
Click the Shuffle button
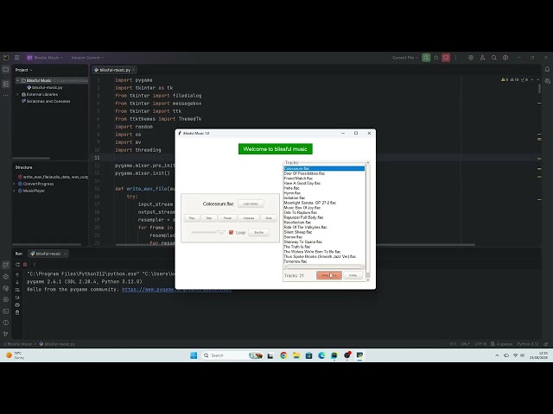tap(258, 232)
